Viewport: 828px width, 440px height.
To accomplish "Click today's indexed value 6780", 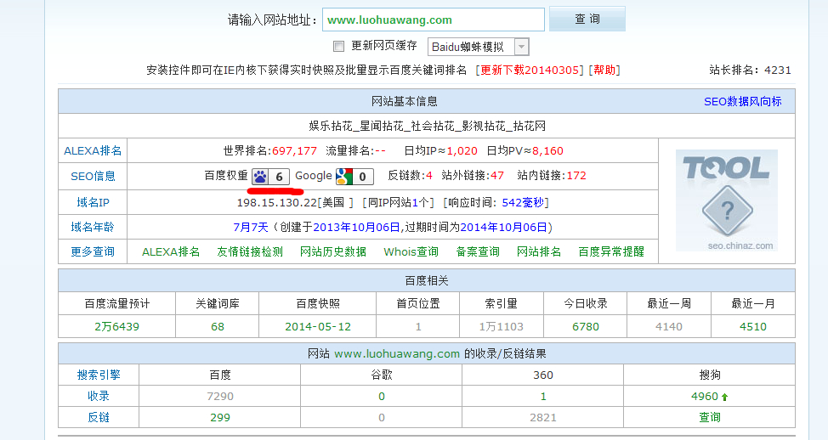I will coord(586,326).
